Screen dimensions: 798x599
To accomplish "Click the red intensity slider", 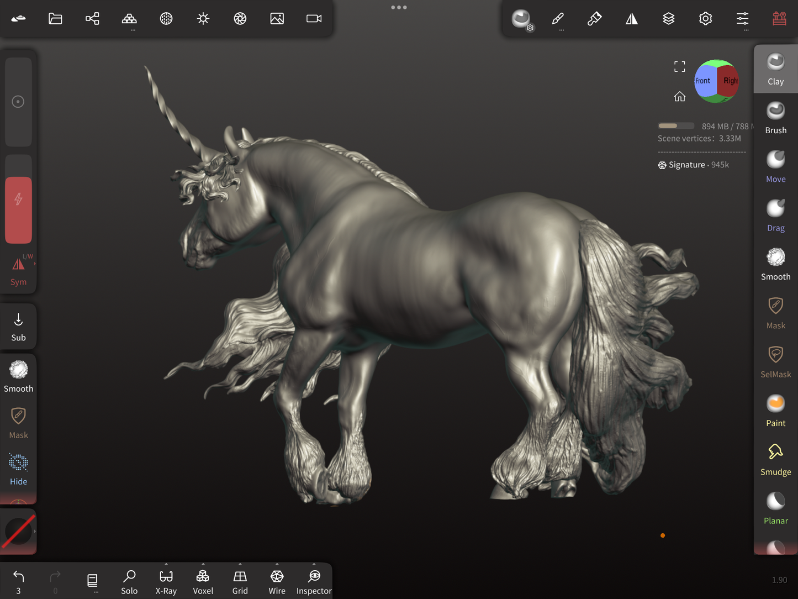I will tap(18, 210).
